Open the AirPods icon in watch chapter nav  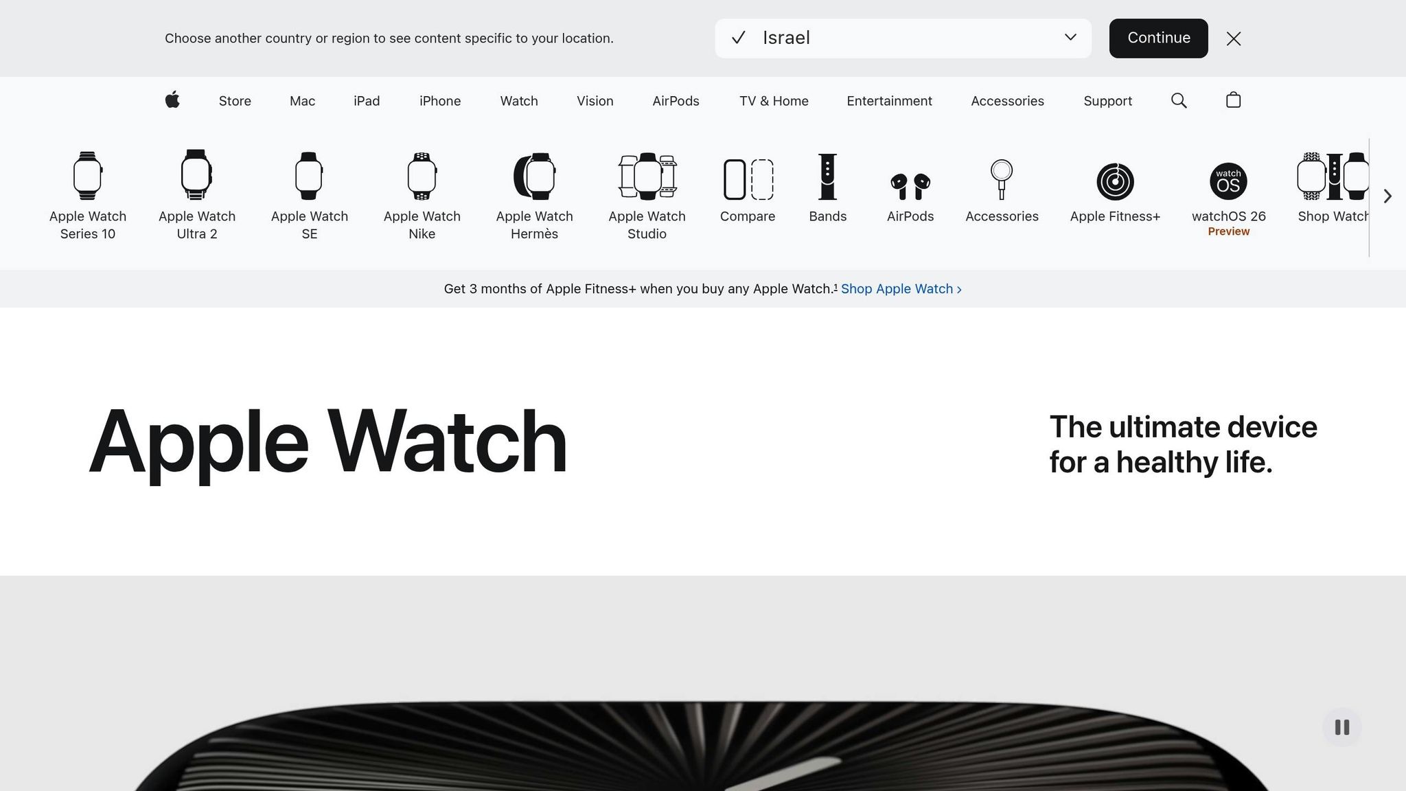pyautogui.click(x=910, y=186)
